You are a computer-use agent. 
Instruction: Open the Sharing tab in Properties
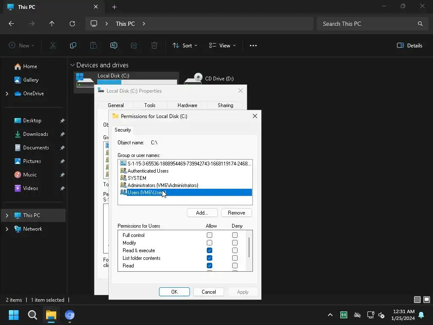[225, 105]
